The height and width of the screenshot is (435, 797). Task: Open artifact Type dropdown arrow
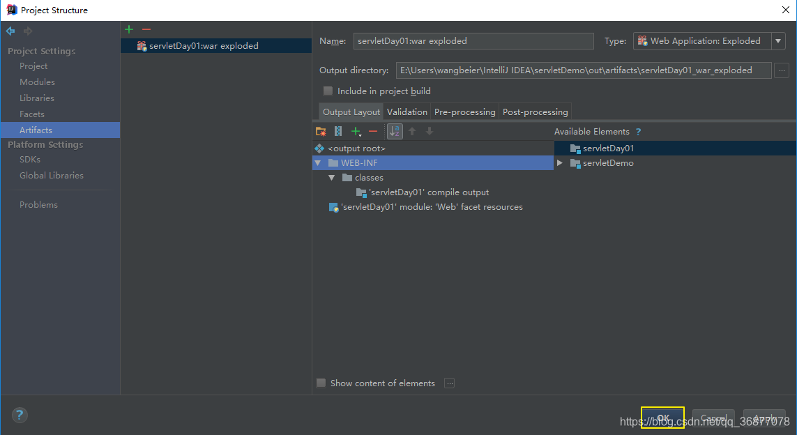(x=778, y=40)
